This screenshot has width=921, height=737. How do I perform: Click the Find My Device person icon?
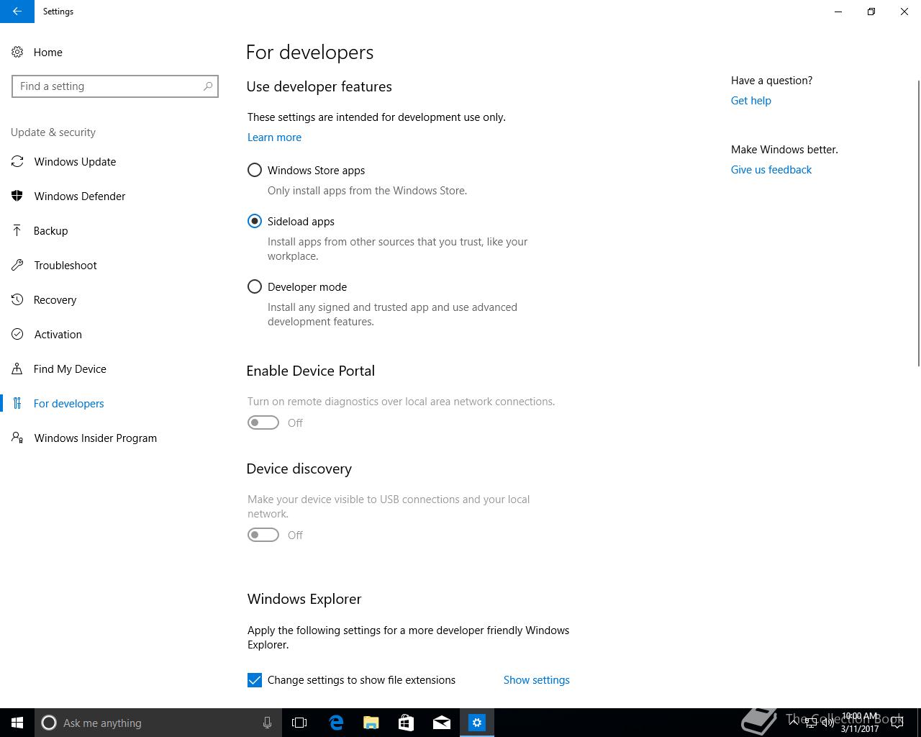click(x=17, y=368)
